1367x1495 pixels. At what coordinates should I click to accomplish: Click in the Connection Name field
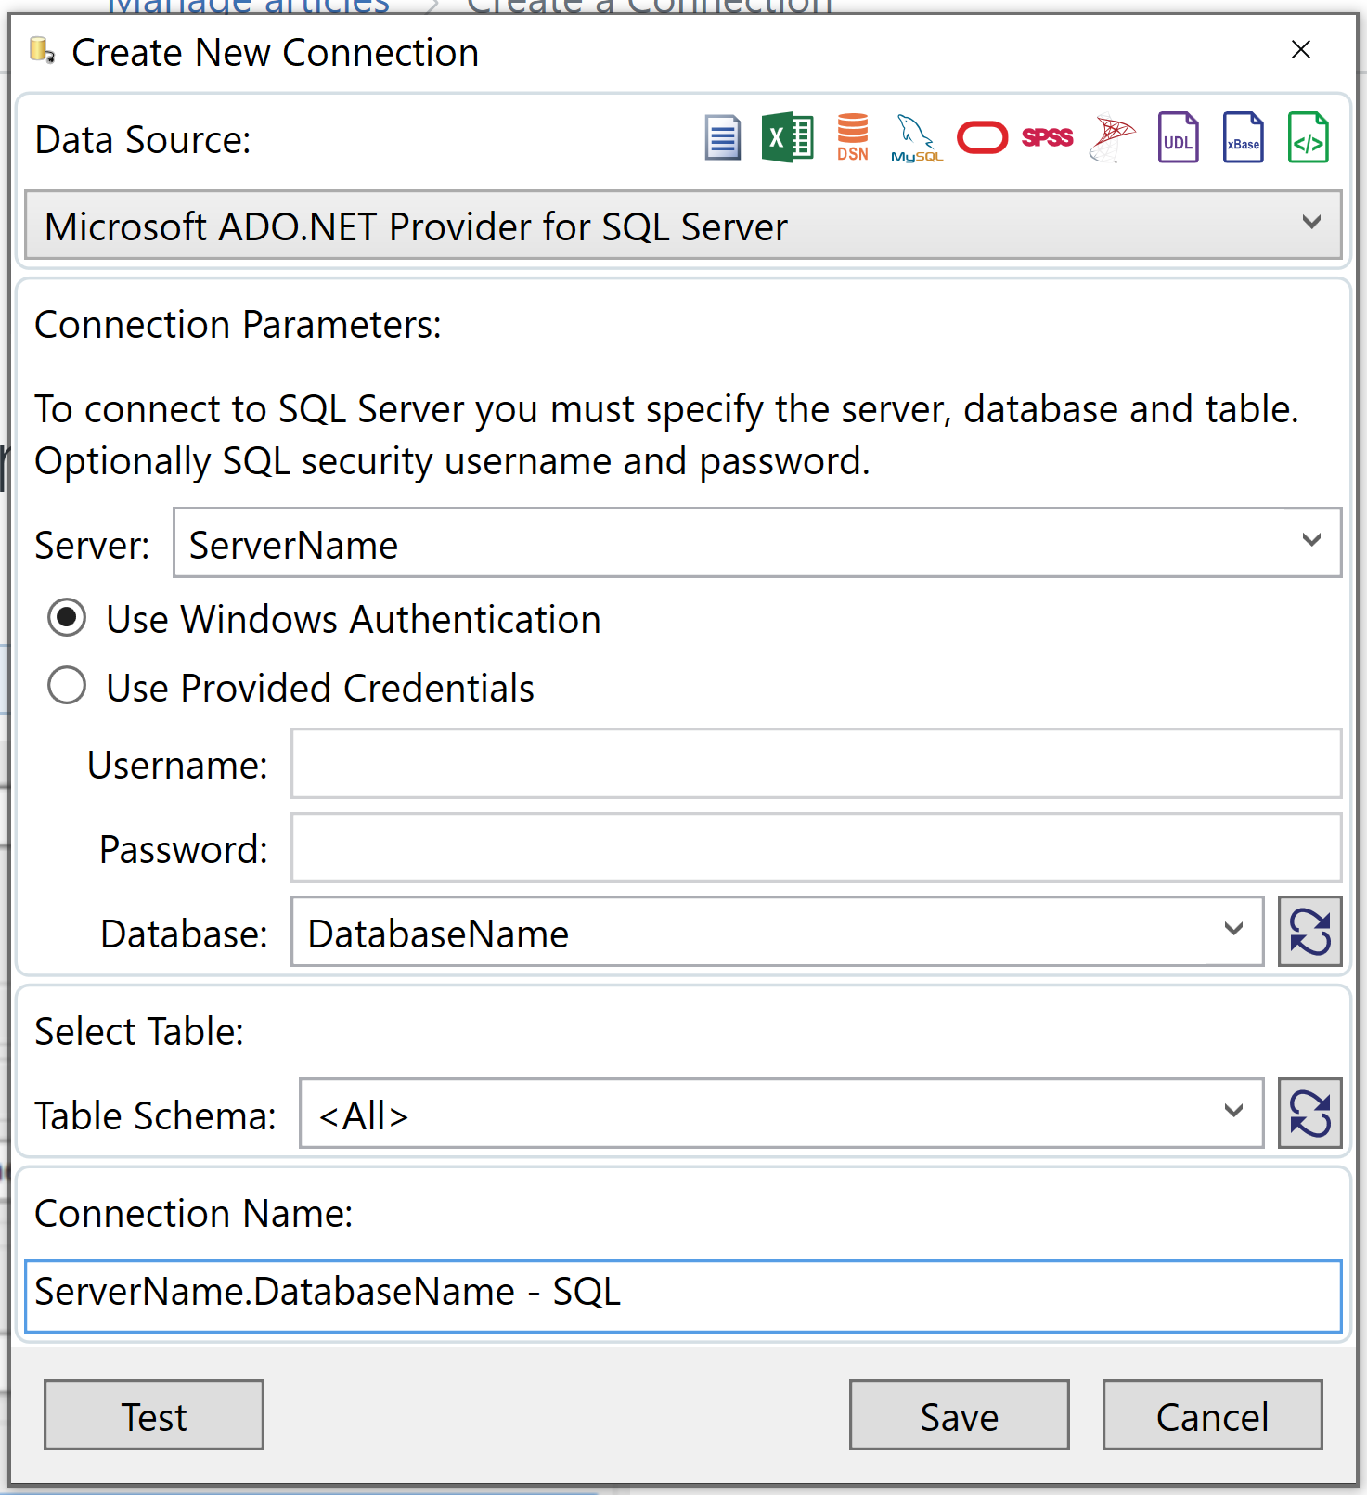682,1295
